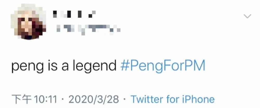
Task: Click the pixelated profile avatar
Action: (x=28, y=23)
